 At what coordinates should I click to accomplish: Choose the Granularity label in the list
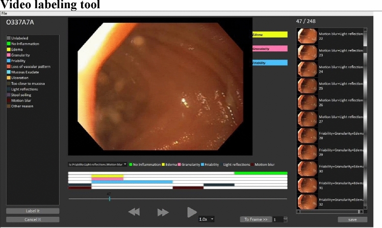tap(18, 55)
